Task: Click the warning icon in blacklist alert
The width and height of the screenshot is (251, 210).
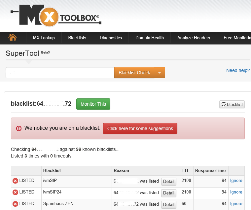Action: pyautogui.click(x=19, y=128)
